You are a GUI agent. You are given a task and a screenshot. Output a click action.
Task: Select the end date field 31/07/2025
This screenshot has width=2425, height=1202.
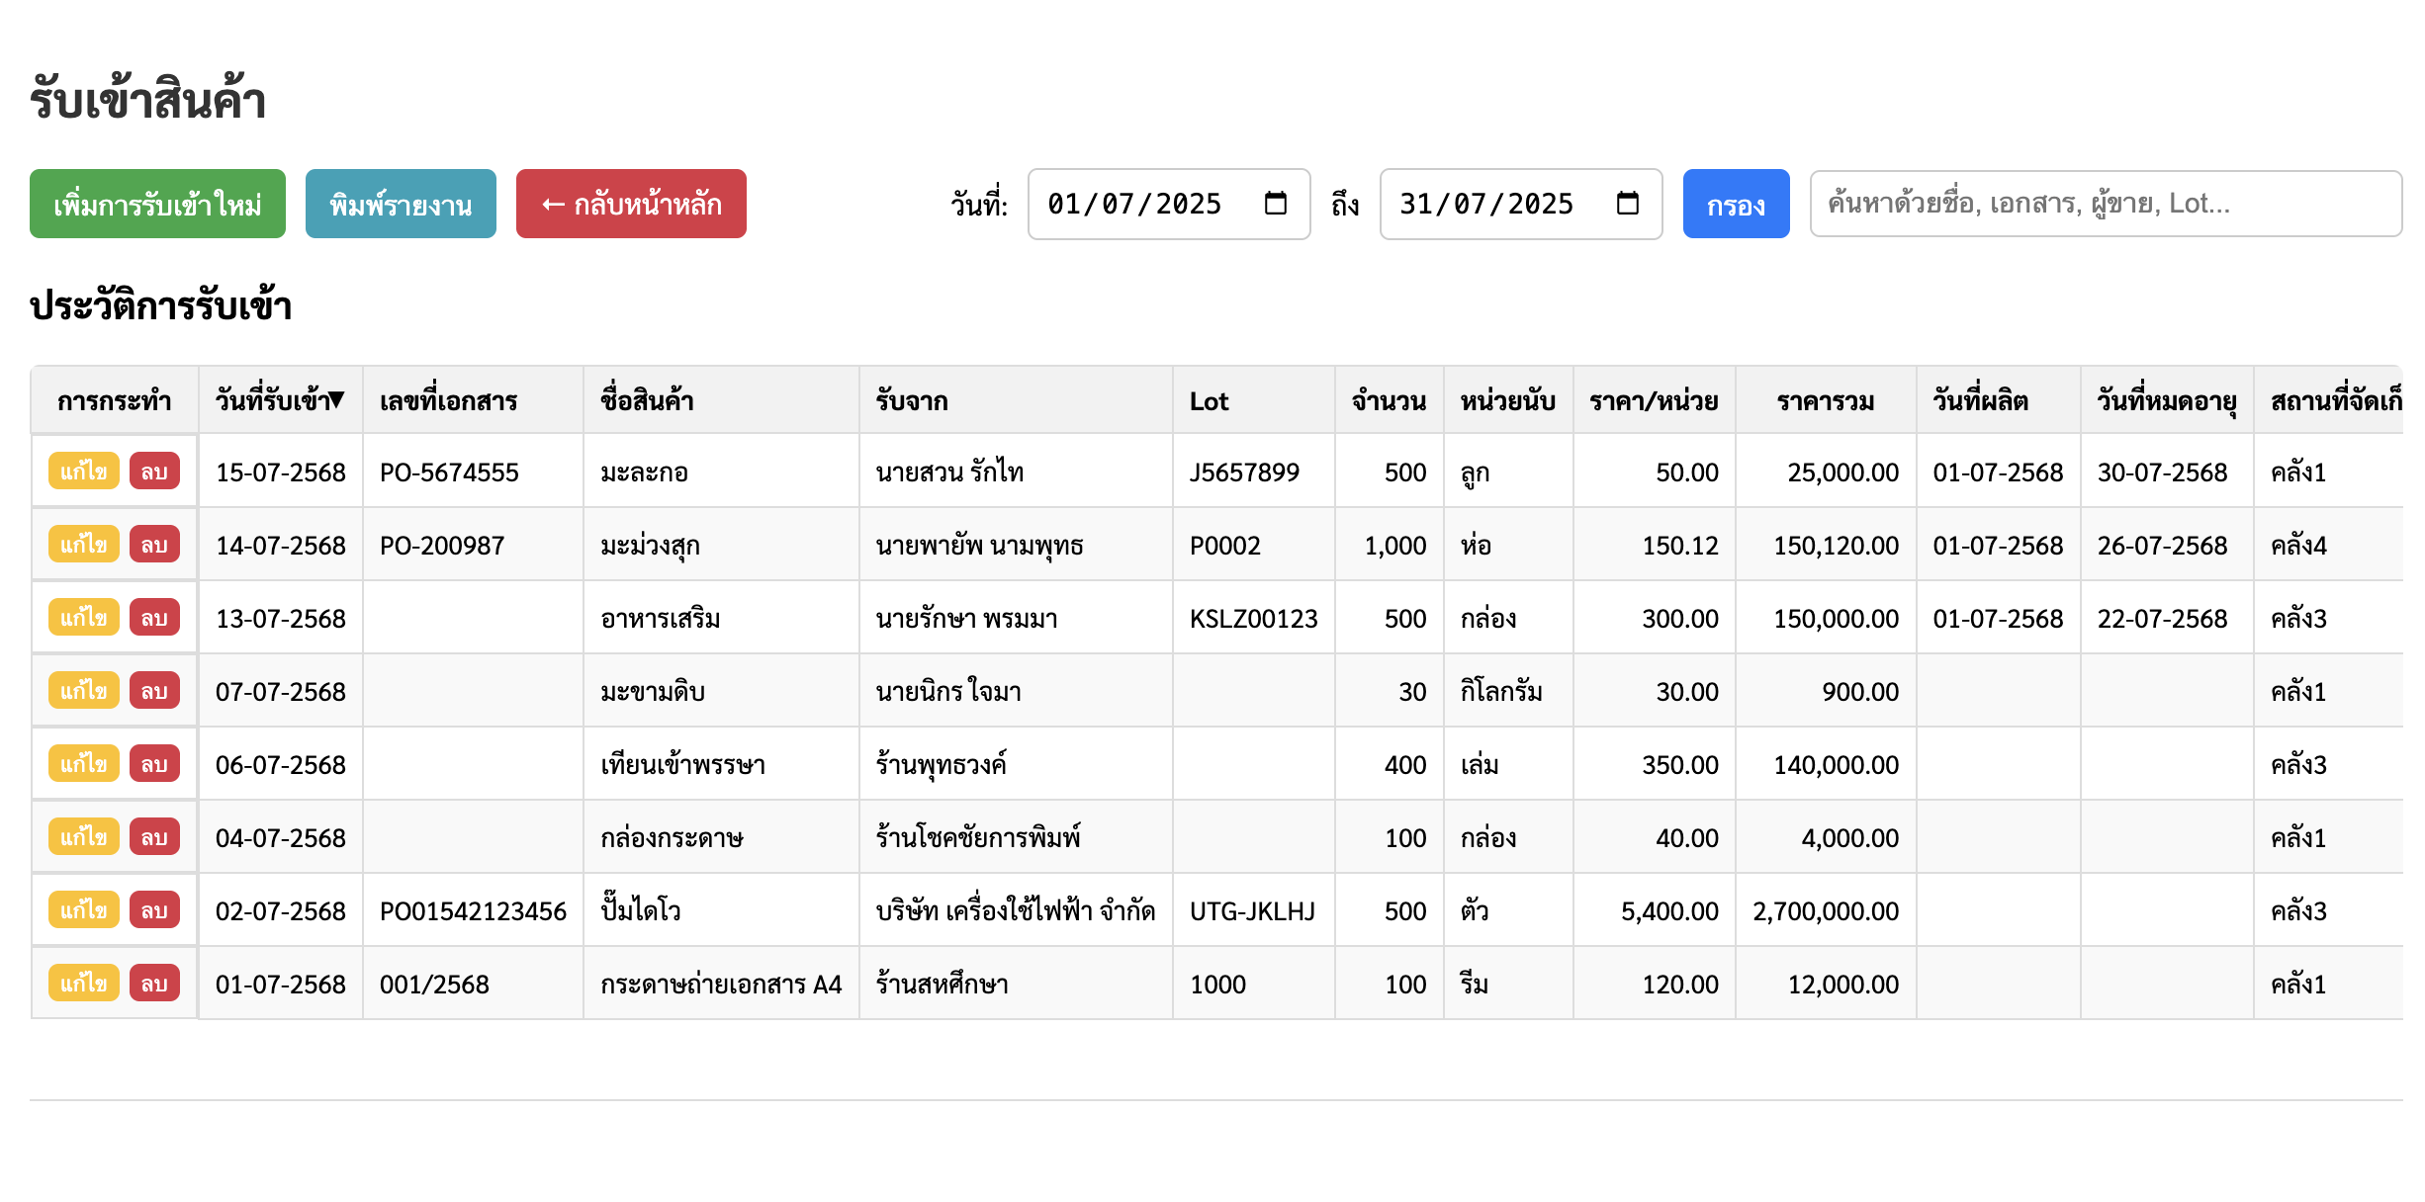coord(1488,205)
